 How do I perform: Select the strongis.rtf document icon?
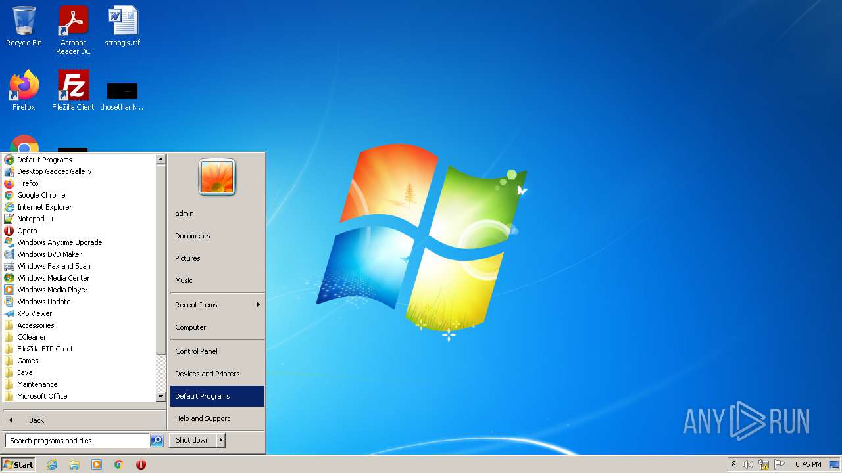click(x=122, y=26)
